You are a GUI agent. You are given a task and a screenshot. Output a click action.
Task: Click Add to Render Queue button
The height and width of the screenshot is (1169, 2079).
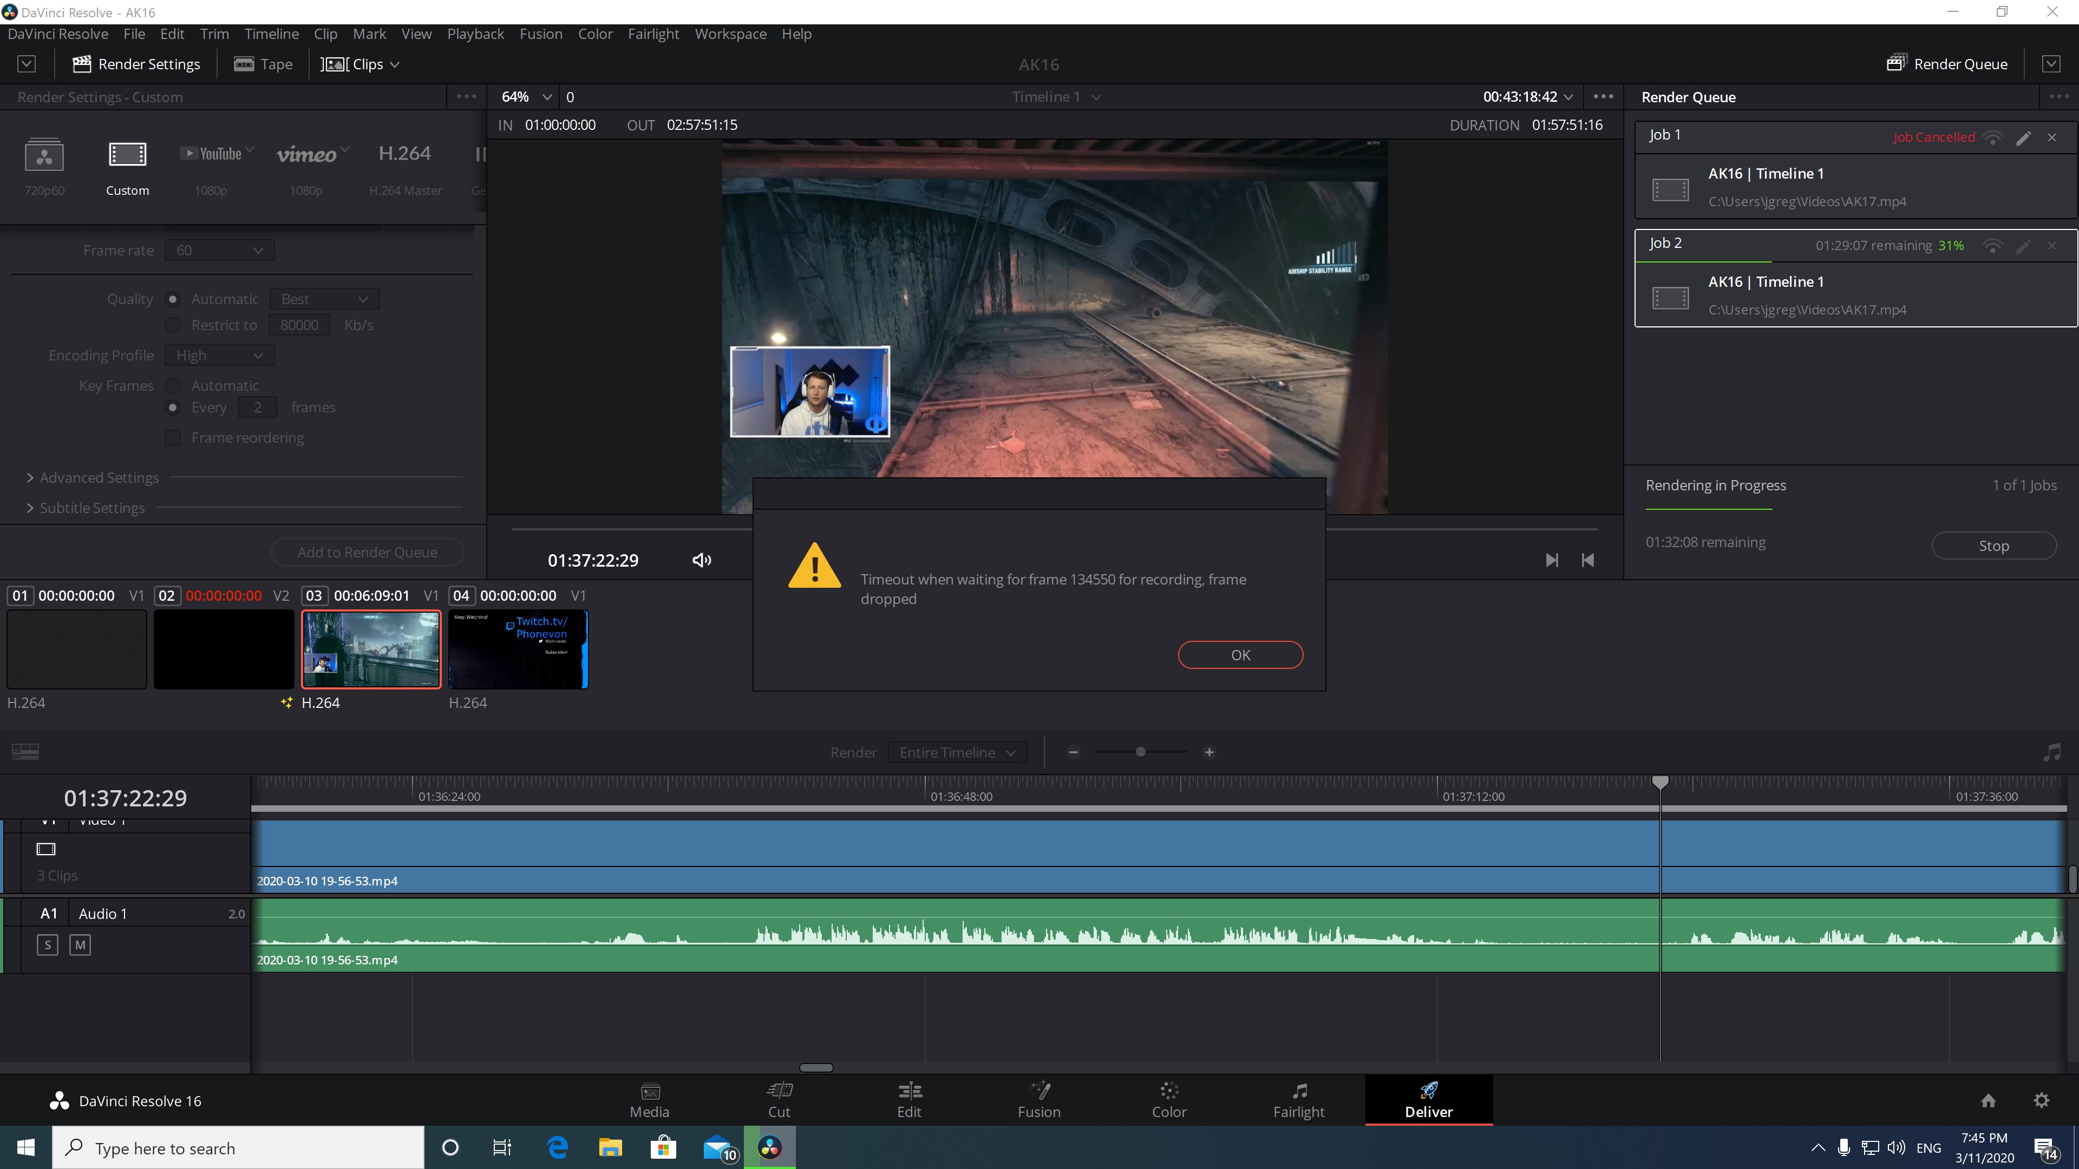tap(367, 553)
